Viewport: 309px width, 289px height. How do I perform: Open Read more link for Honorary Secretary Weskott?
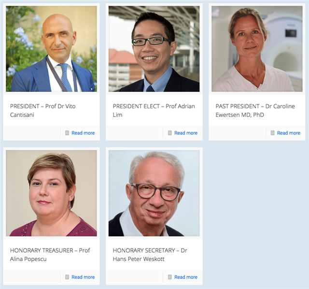pyautogui.click(x=186, y=277)
